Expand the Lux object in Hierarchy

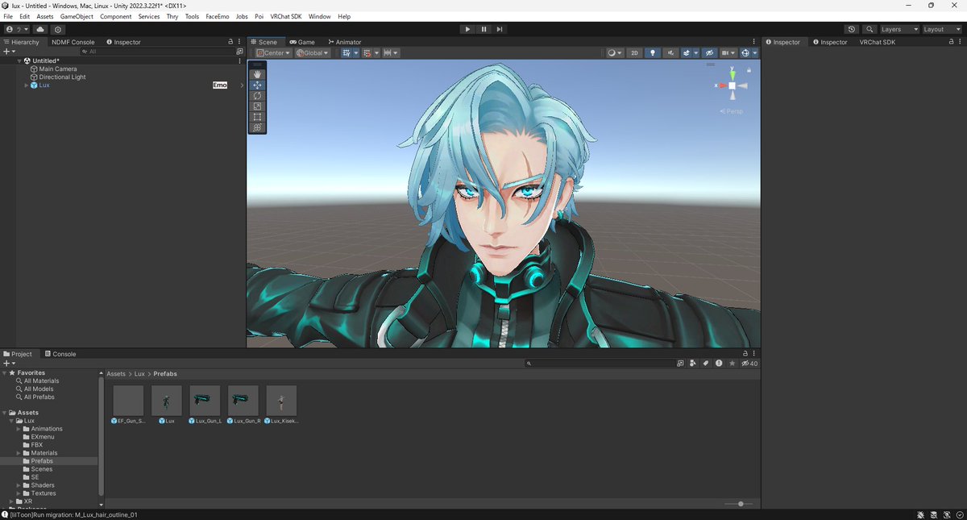point(27,85)
